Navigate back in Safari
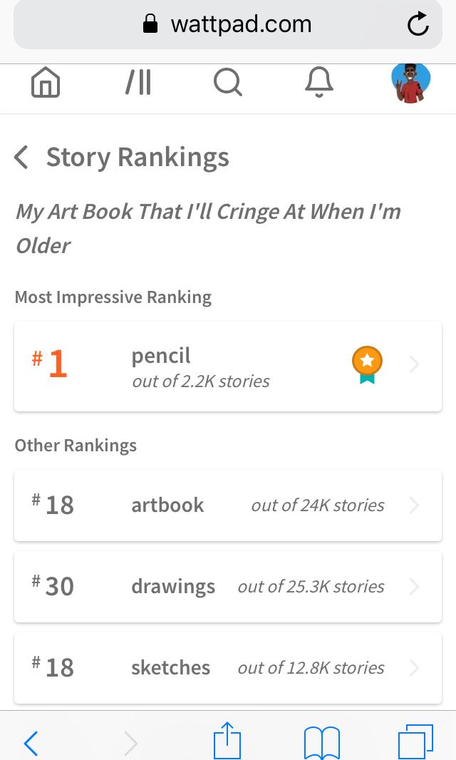Screen dimensions: 456x760 pyautogui.click(x=31, y=743)
